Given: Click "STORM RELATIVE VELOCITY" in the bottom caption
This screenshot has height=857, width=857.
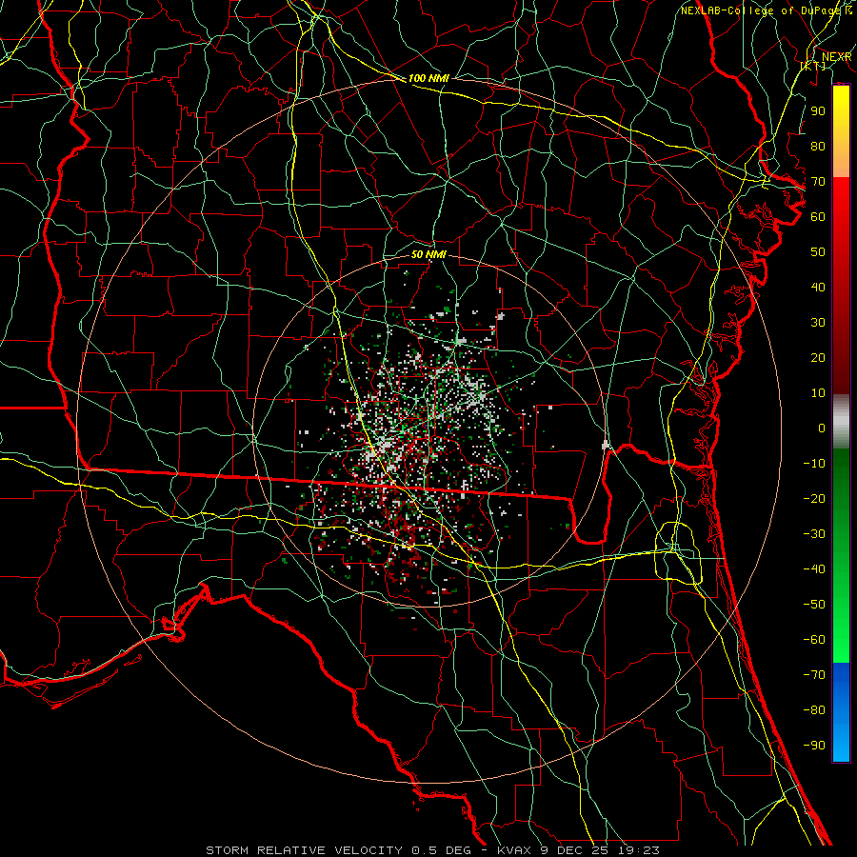Looking at the screenshot, I should (x=304, y=850).
